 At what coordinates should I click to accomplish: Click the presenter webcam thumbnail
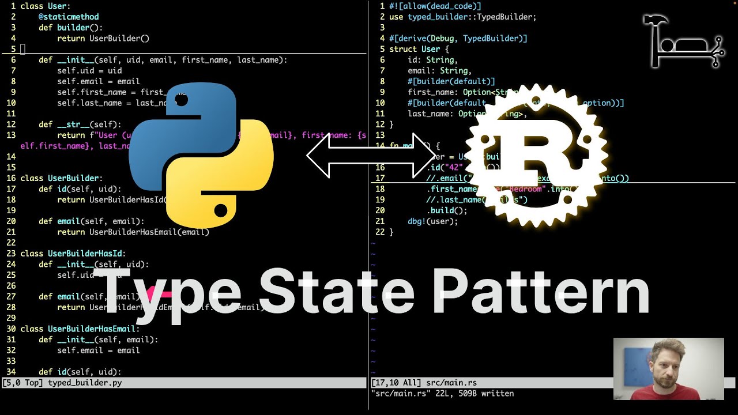coord(668,369)
